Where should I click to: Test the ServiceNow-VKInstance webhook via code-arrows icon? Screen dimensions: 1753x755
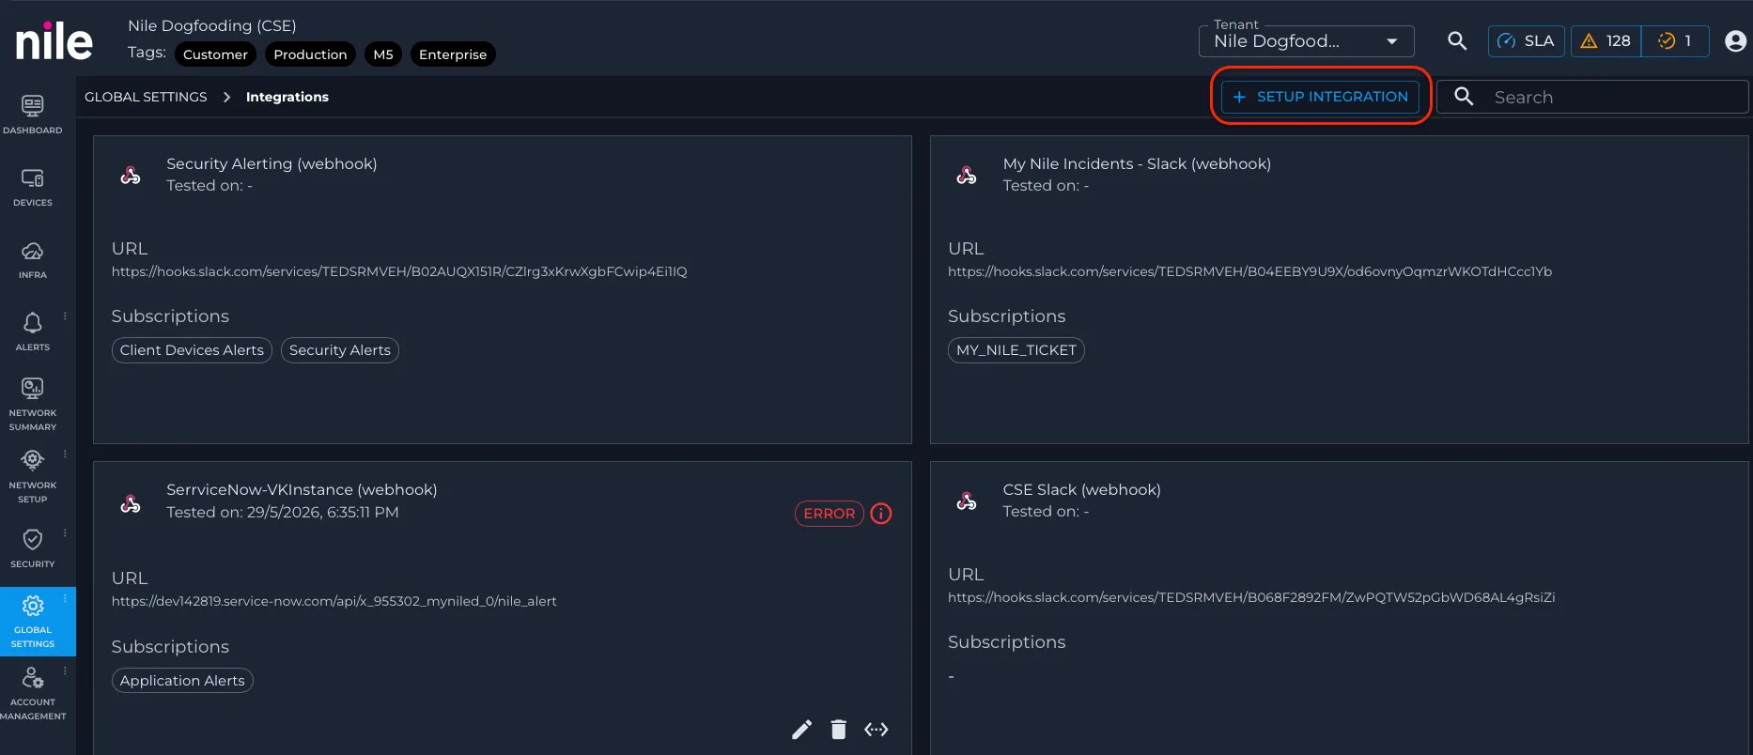pyautogui.click(x=876, y=730)
